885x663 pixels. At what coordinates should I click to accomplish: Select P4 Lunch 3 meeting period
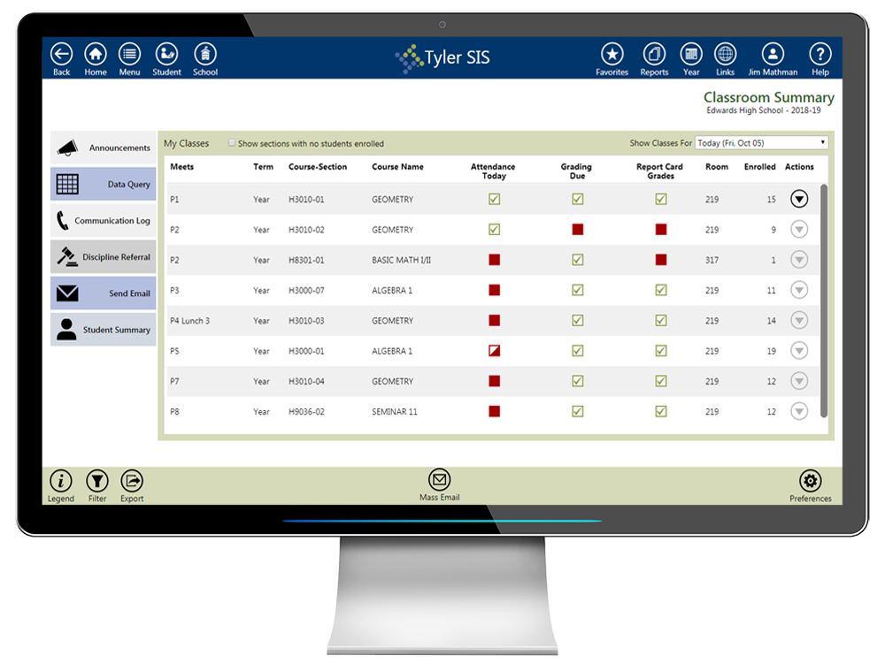[189, 321]
